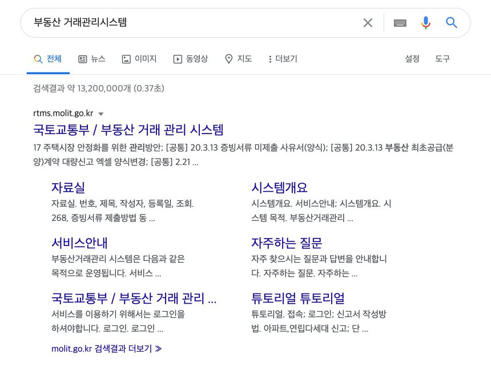Open the on-screen keyboard input tool
491x367 pixels.
[x=400, y=23]
